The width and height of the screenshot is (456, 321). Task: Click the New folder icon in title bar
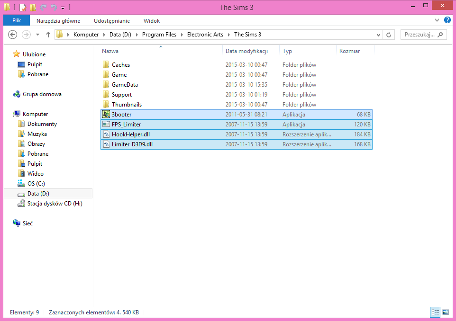33,7
